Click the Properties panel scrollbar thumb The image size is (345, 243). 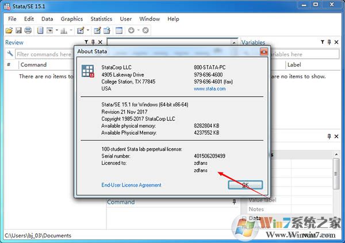tap(336, 174)
